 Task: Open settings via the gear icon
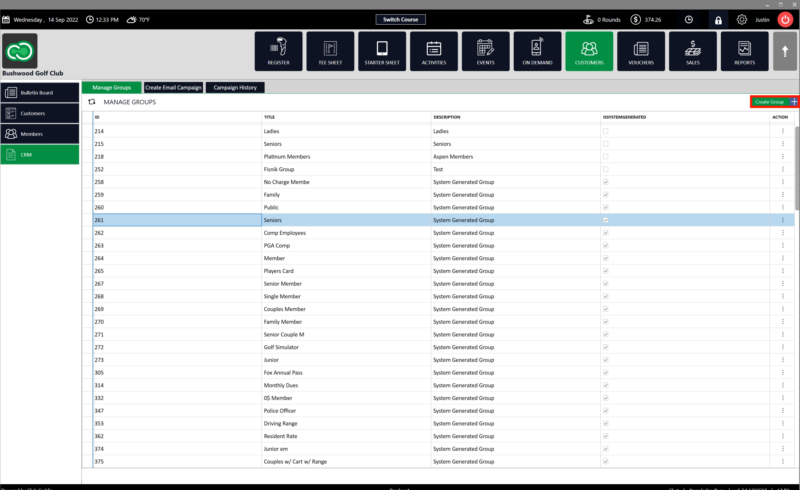741,20
